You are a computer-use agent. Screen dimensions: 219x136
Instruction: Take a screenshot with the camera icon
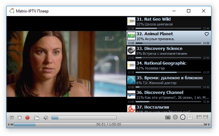point(168,117)
